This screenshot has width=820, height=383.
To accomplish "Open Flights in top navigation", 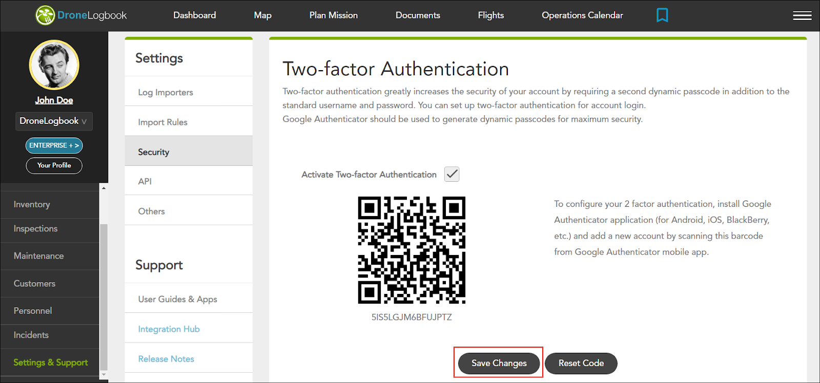I will pyautogui.click(x=491, y=15).
